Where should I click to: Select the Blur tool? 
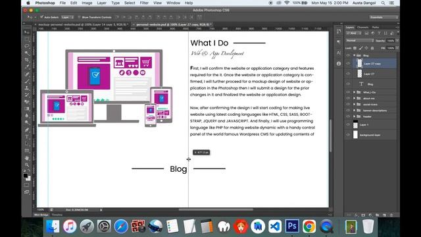click(x=27, y=116)
